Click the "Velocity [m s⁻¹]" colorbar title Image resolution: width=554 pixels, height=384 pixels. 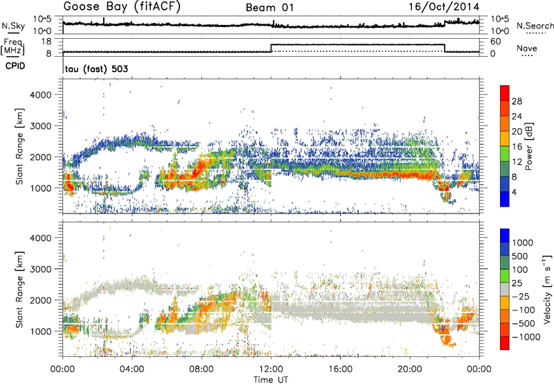(x=547, y=289)
